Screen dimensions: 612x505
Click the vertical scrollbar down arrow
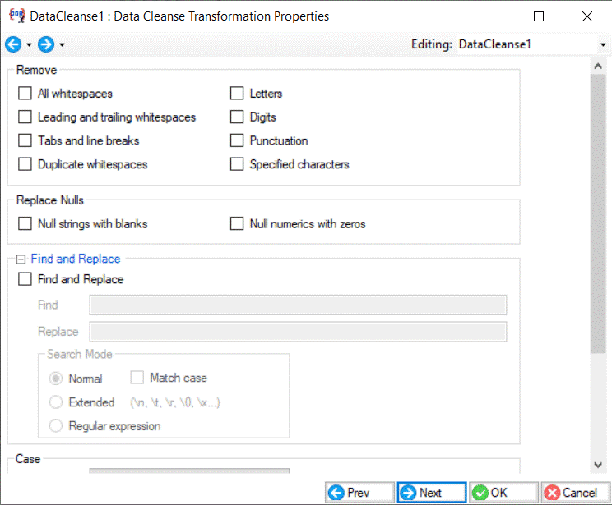click(x=598, y=466)
